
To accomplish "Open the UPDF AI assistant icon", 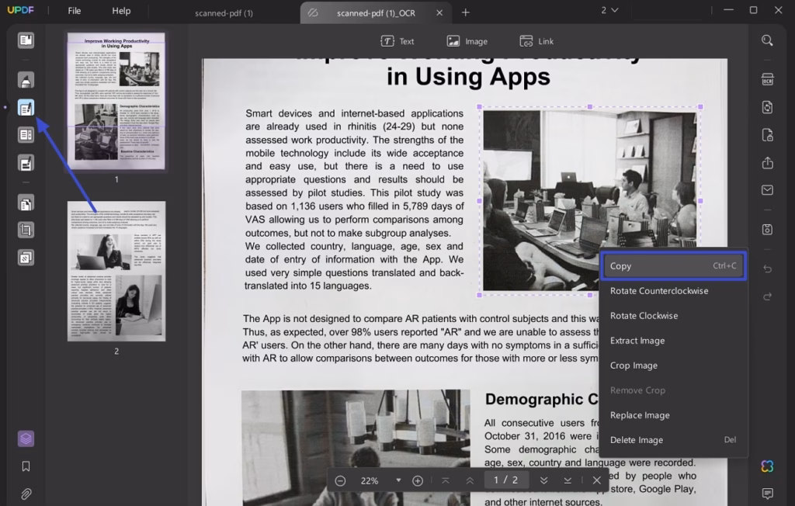I will point(767,466).
